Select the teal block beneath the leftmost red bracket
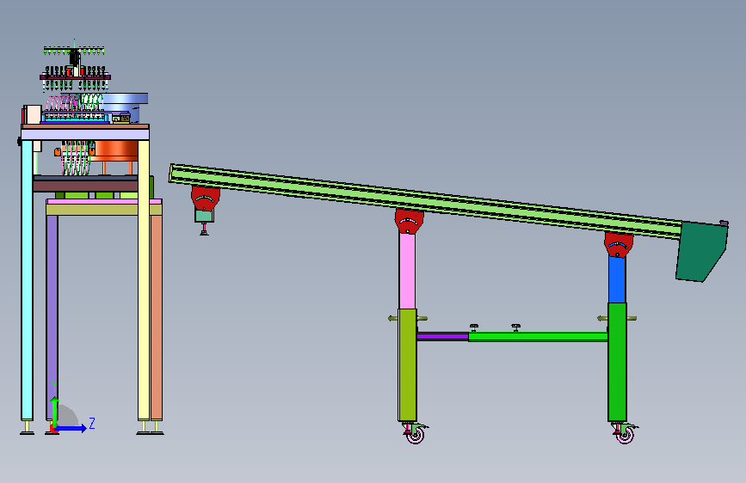746x483 pixels. click(205, 216)
